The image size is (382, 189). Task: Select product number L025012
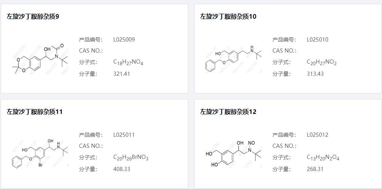318,135
